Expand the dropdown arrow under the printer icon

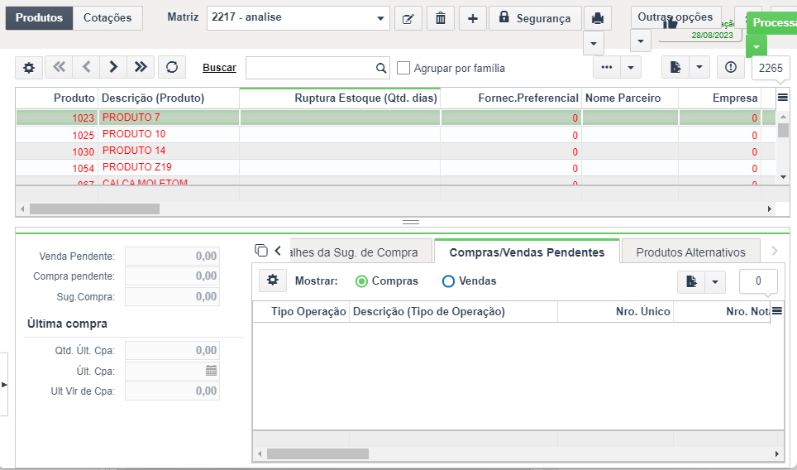point(593,43)
